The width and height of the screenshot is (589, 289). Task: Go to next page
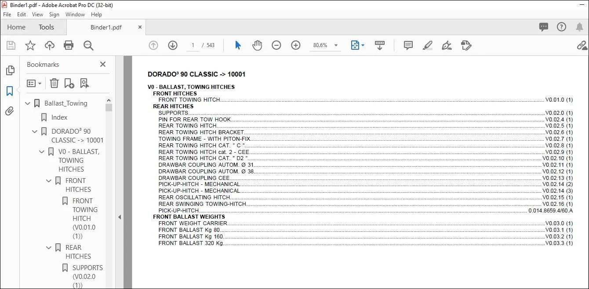tap(173, 45)
